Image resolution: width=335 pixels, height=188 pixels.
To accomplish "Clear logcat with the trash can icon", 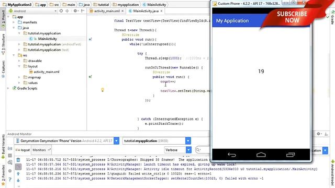I will tap(18, 160).
